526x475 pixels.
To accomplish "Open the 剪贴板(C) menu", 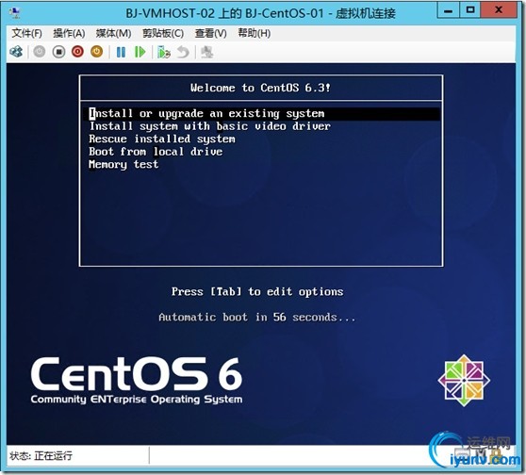I will tap(163, 33).
